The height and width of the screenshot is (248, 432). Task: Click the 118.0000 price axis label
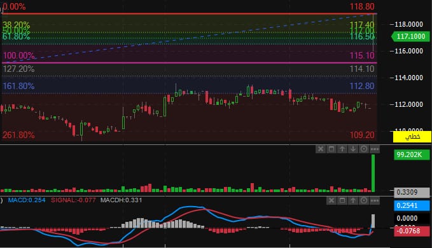click(x=408, y=25)
